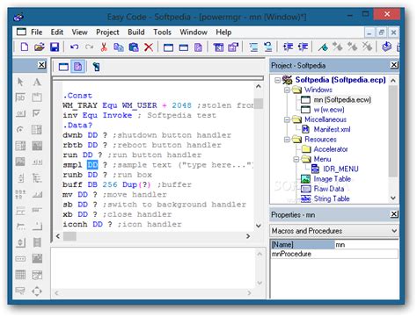Image resolution: width=417 pixels, height=317 pixels.
Task: Collapse the Resources folder
Action: pyautogui.click(x=287, y=140)
